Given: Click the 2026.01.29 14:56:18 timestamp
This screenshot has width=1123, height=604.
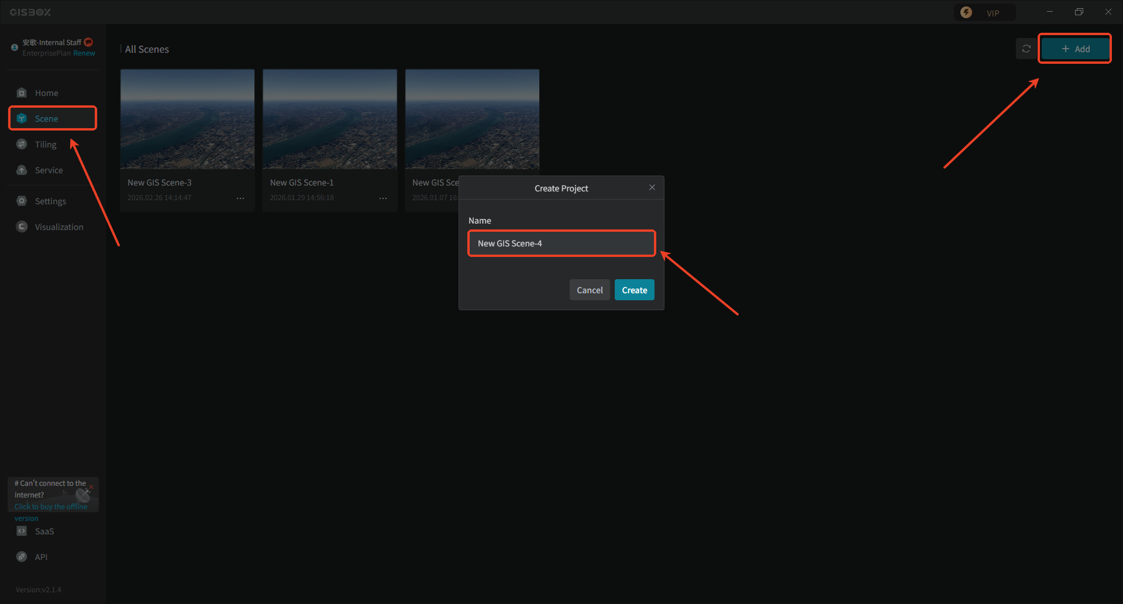Looking at the screenshot, I should pyautogui.click(x=302, y=198).
